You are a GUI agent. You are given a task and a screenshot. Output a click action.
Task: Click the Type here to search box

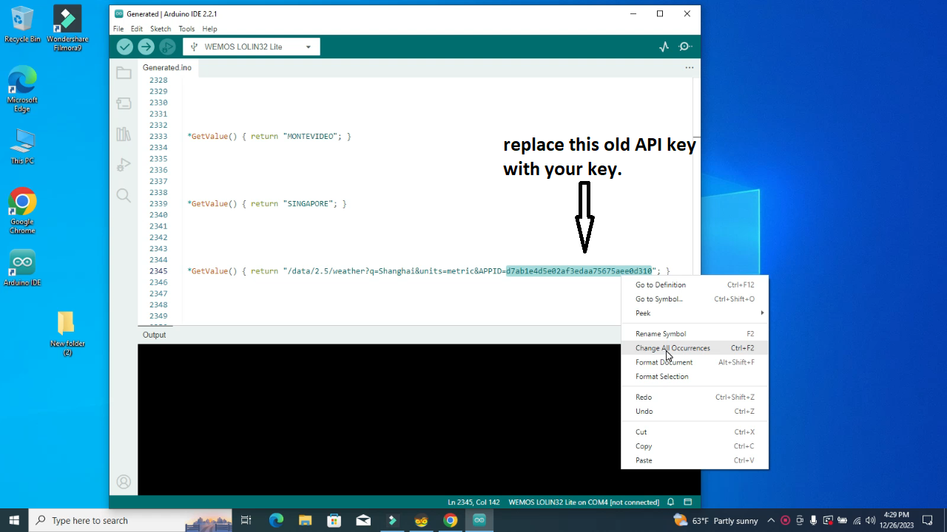click(x=130, y=520)
